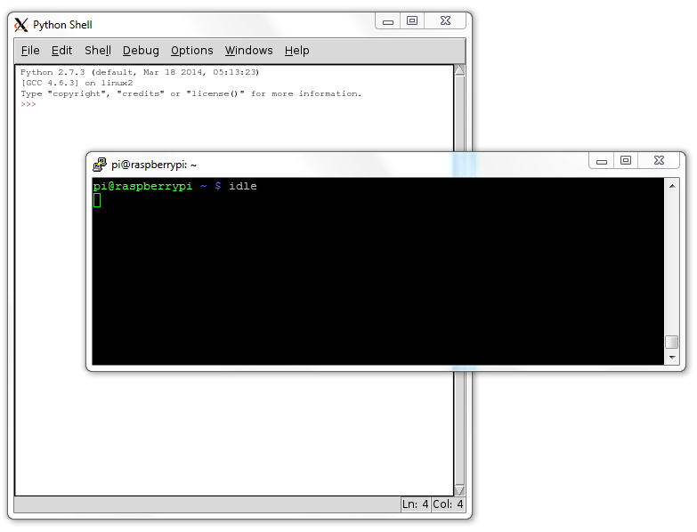
Task: Click the PuTTY icon in pi@raspberrypi title bar
Action: click(x=100, y=165)
